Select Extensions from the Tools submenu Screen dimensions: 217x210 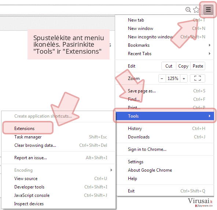24,129
